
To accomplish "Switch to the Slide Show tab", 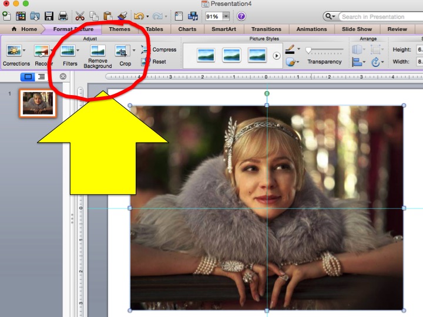I will click(357, 29).
